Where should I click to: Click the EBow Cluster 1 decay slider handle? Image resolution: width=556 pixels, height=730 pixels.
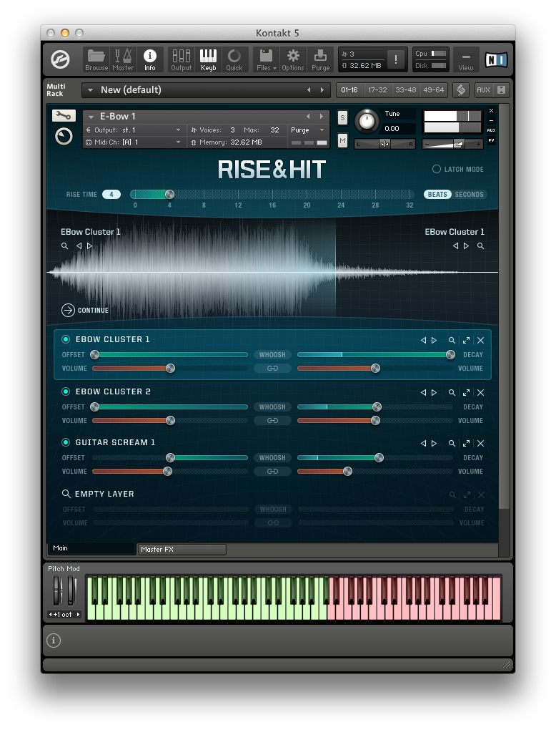click(450, 355)
